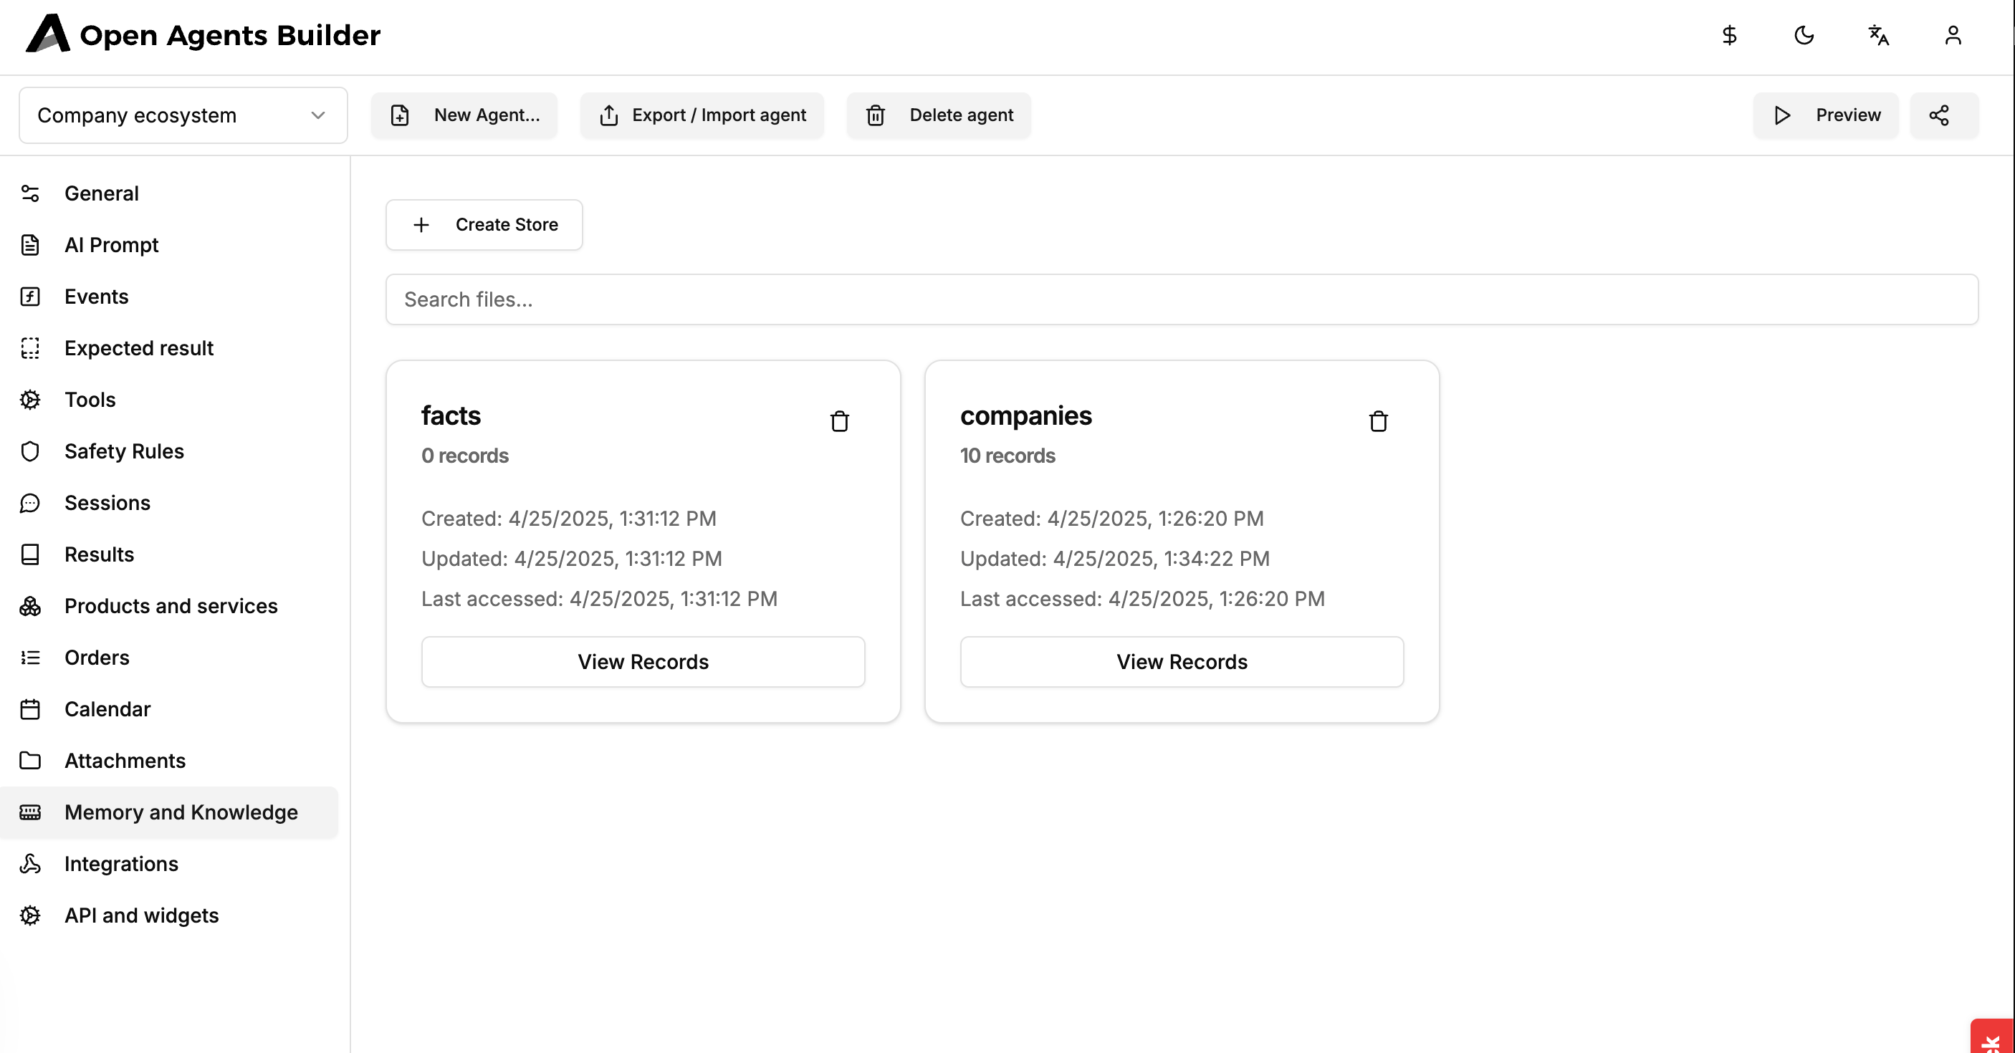2015x1053 pixels.
Task: Expand the Company ecosystem agent dropdown
Action: click(x=183, y=115)
